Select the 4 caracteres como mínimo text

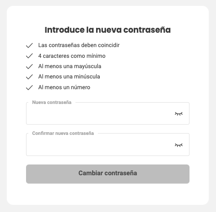(x=72, y=56)
